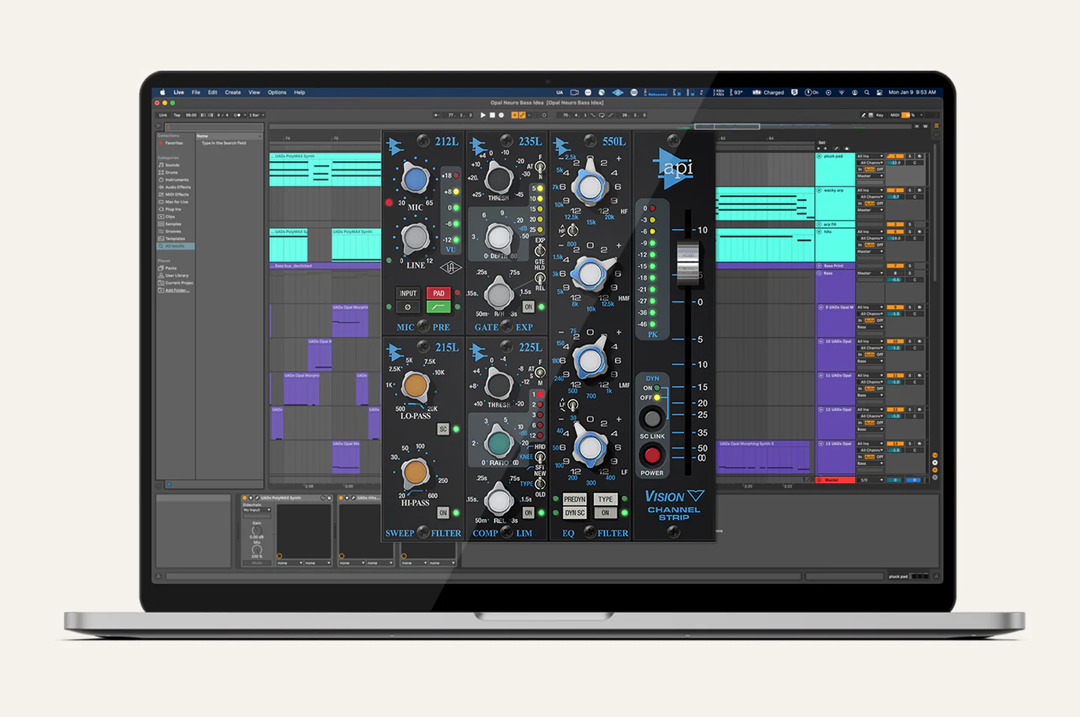Open the Options menu
1080x717 pixels.
[x=277, y=92]
